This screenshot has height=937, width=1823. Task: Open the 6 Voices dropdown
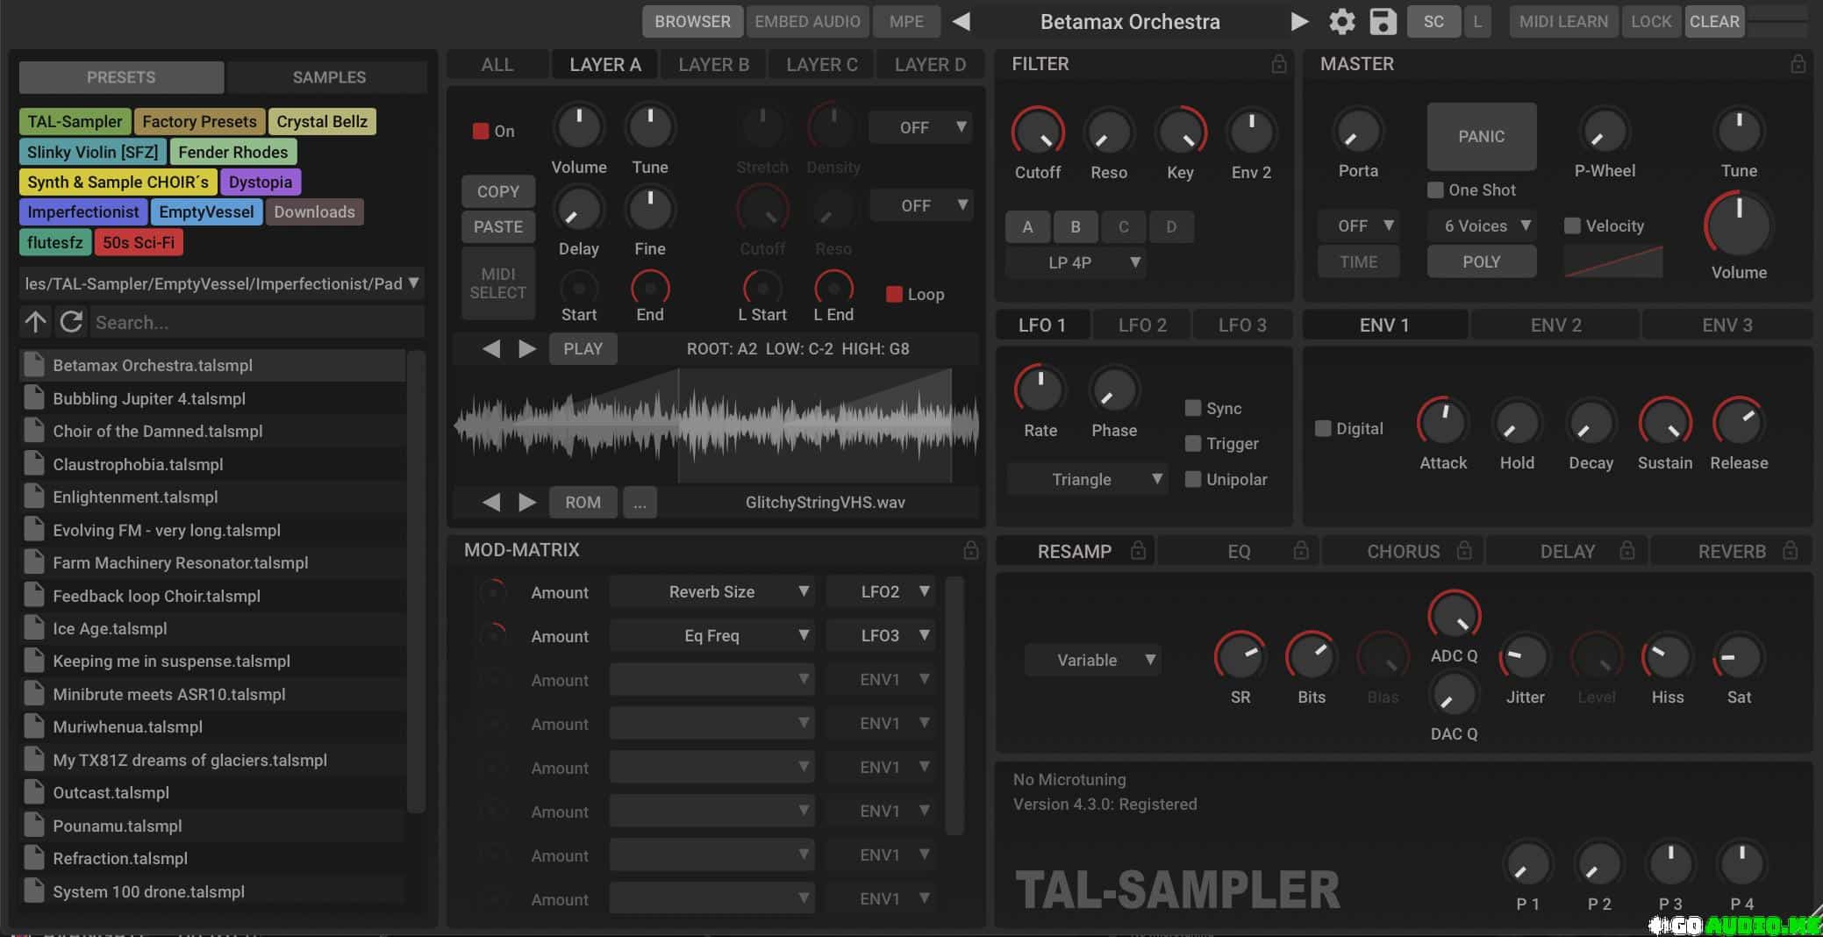tap(1481, 225)
